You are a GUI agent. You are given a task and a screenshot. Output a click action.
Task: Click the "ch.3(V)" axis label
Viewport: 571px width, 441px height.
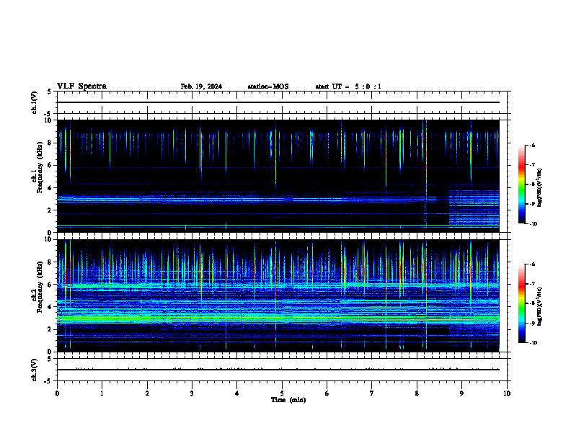(35, 370)
